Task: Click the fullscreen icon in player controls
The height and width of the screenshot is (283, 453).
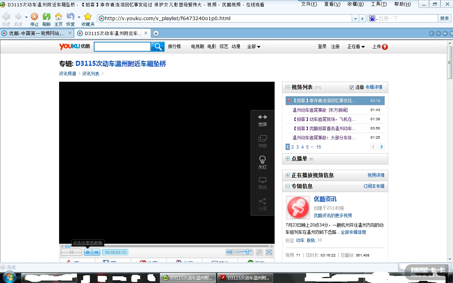Action: 269,252
